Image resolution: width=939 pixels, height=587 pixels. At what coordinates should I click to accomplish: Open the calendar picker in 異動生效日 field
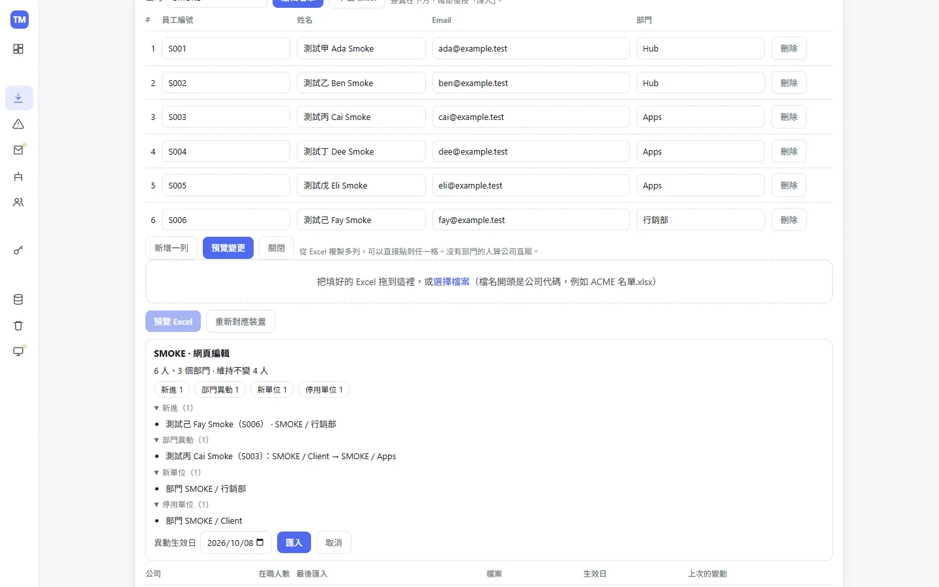pyautogui.click(x=260, y=543)
